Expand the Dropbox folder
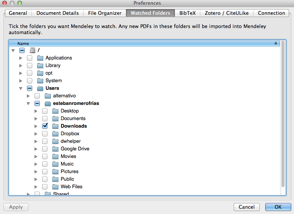294x214 pixels. [36, 134]
